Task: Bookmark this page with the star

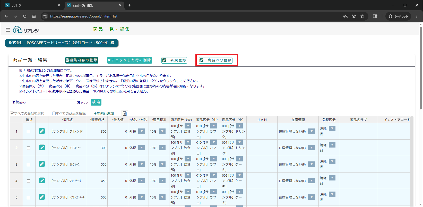Action: click(362, 16)
